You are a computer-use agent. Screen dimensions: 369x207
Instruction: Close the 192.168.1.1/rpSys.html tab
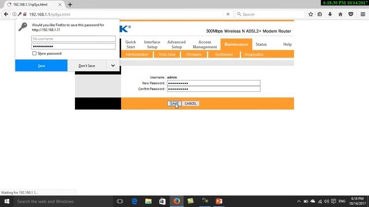pyautogui.click(x=60, y=5)
